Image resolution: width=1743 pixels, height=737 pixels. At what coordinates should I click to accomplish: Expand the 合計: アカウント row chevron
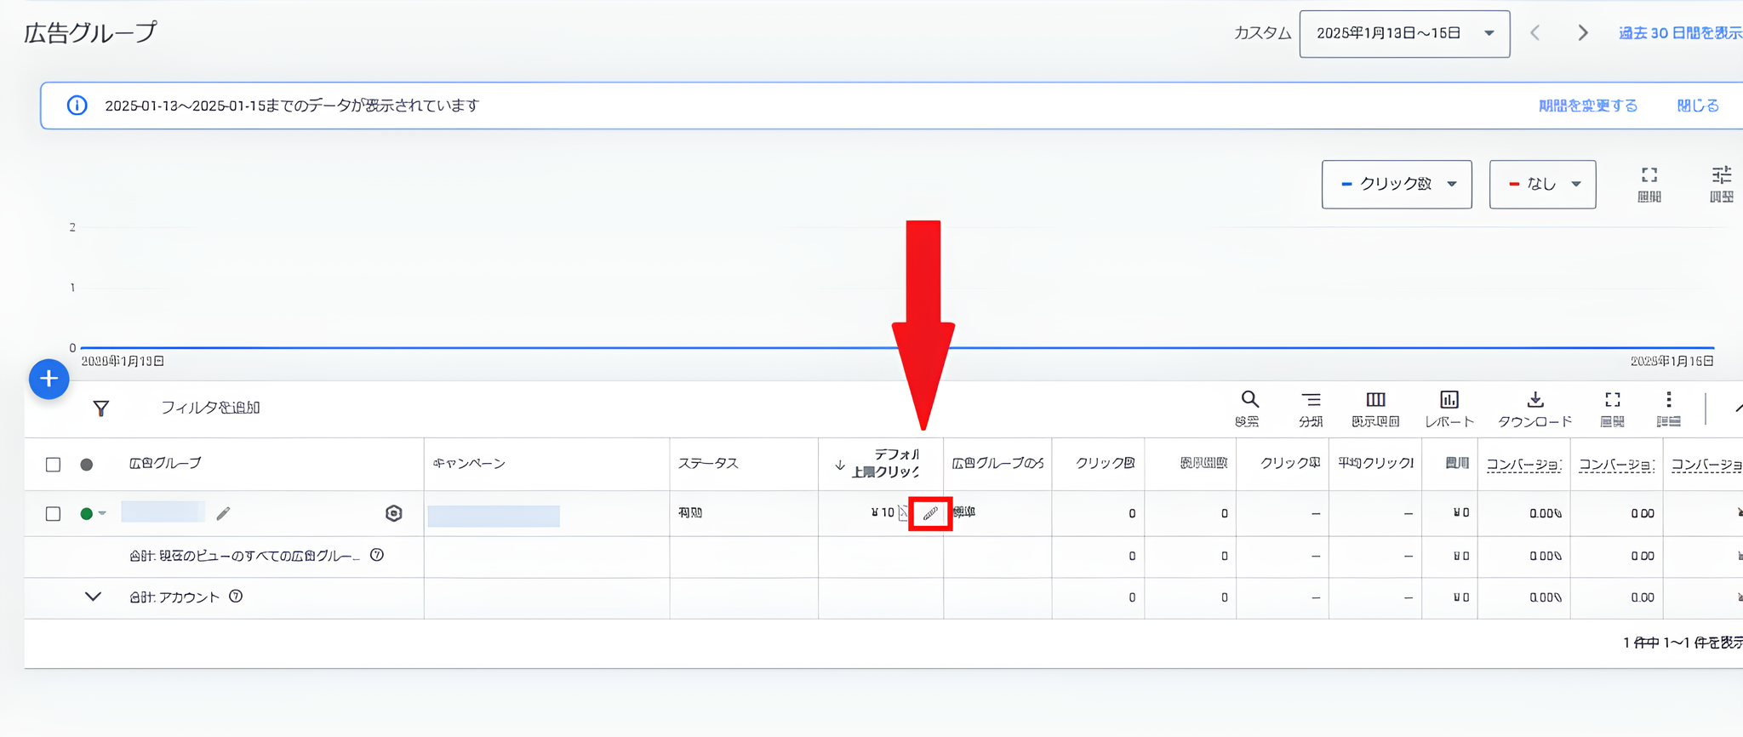[x=93, y=597]
